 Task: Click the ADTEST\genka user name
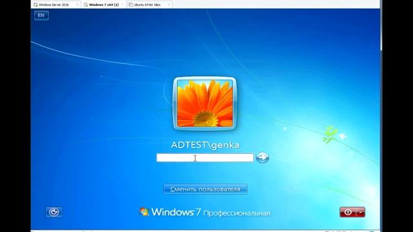(x=205, y=145)
